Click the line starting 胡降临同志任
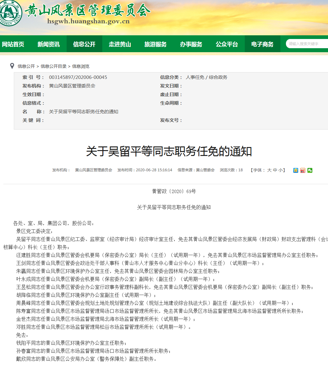Image resolution: width=328 pixels, height=365 pixels. click(86, 295)
